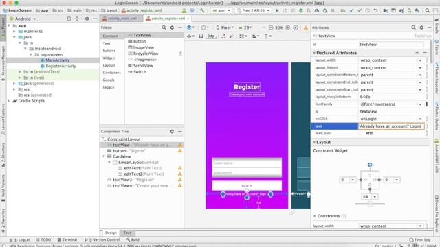Collapse the Declared Attributes section
Image resolution: width=440 pixels, height=247 pixels.
[x=314, y=53]
